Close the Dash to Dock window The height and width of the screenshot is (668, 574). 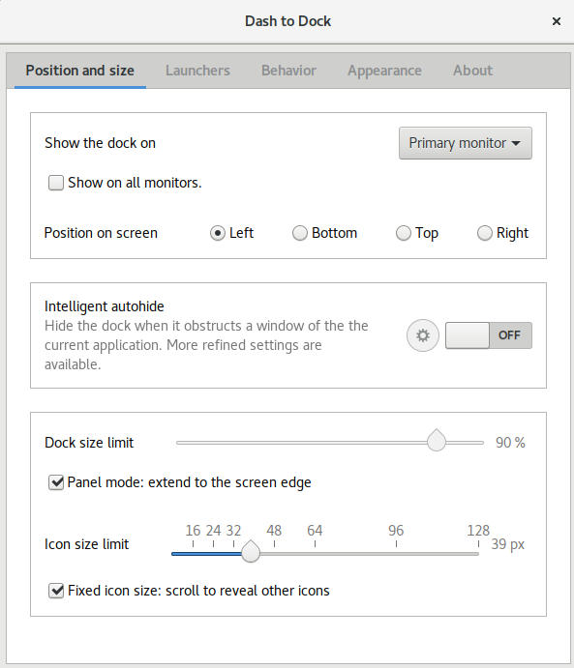coord(556,21)
